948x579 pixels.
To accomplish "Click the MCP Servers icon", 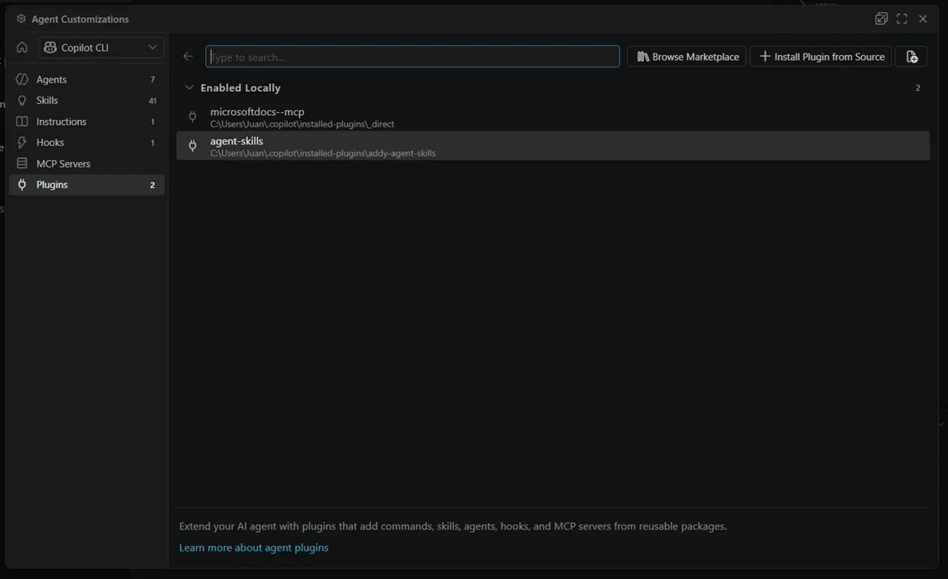I will pyautogui.click(x=23, y=164).
